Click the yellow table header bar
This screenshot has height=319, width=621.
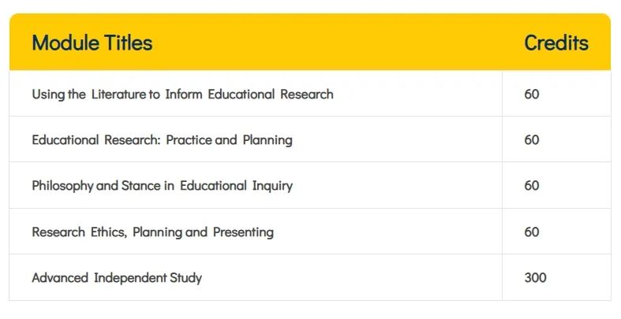[310, 42]
